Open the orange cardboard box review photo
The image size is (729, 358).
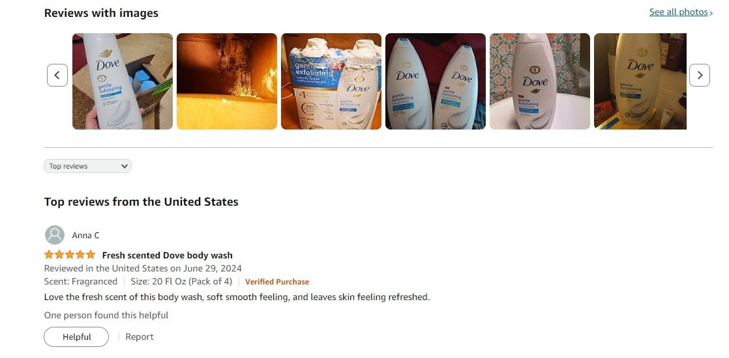coord(227,81)
